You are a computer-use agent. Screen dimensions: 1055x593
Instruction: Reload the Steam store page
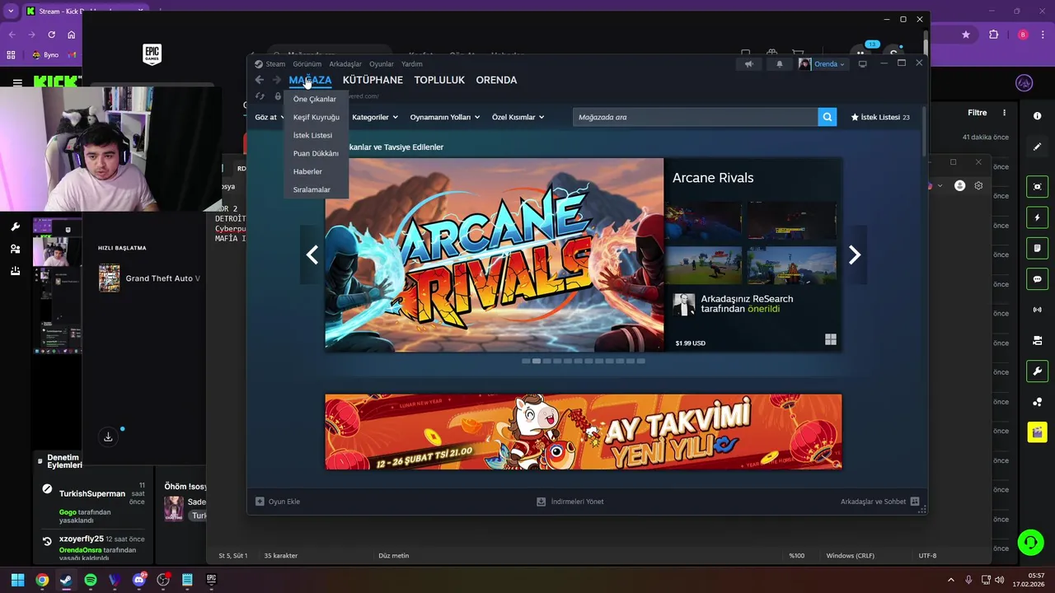pyautogui.click(x=260, y=96)
